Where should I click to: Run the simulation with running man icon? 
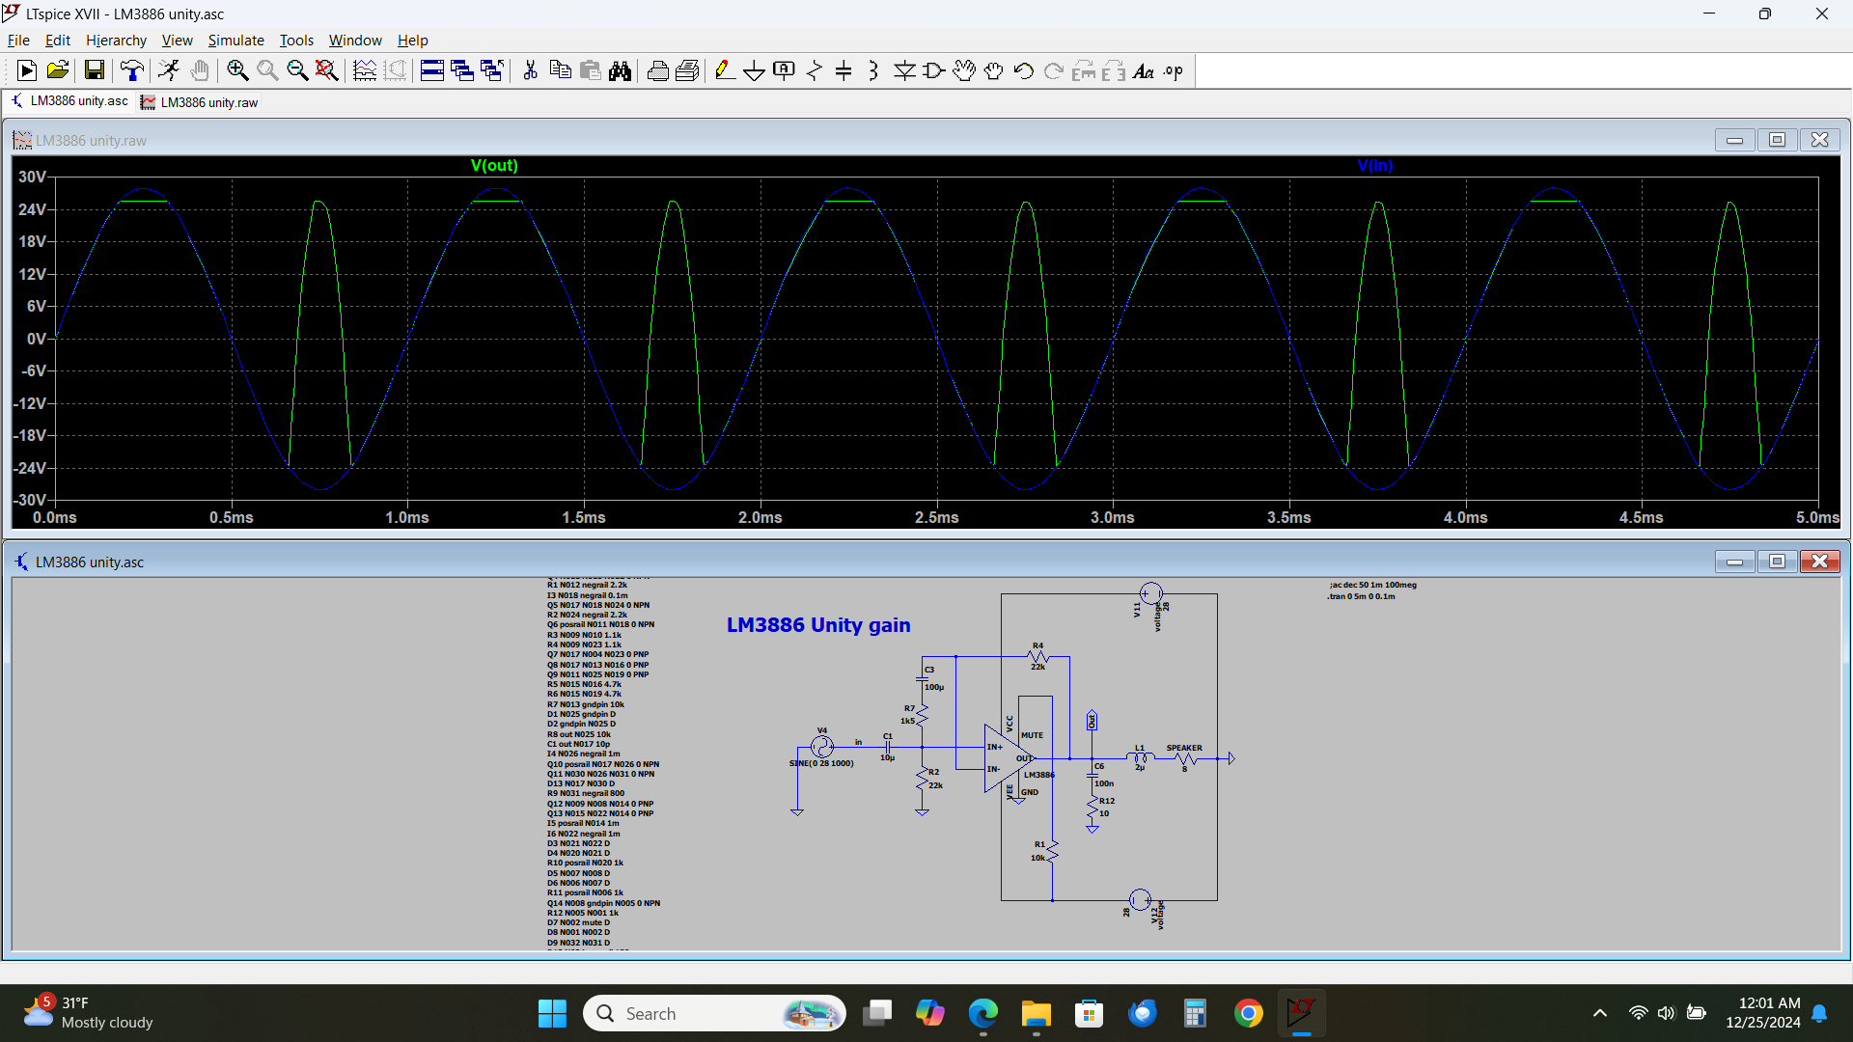tap(169, 70)
